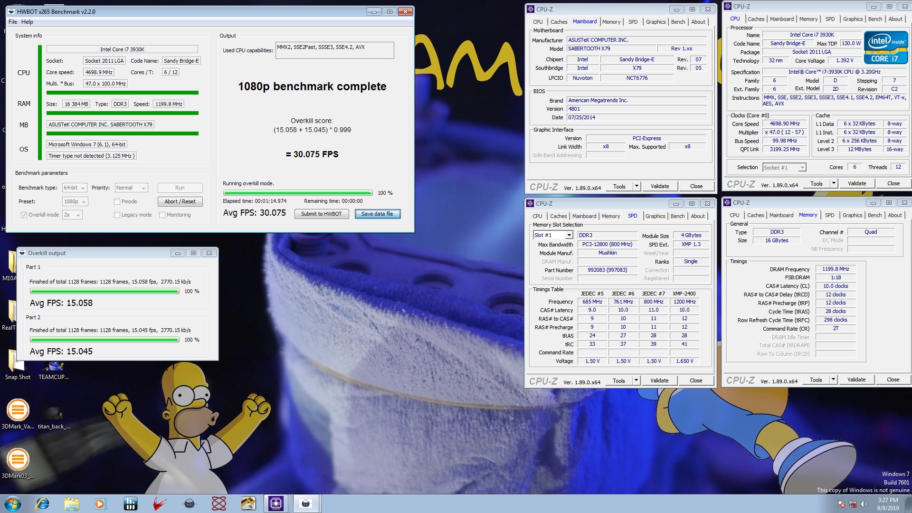Open the Preset 1080p dropdown
Image resolution: width=912 pixels, height=513 pixels.
(75, 201)
